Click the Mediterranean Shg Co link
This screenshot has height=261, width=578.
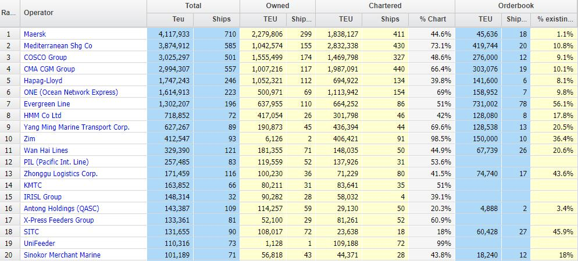point(58,46)
